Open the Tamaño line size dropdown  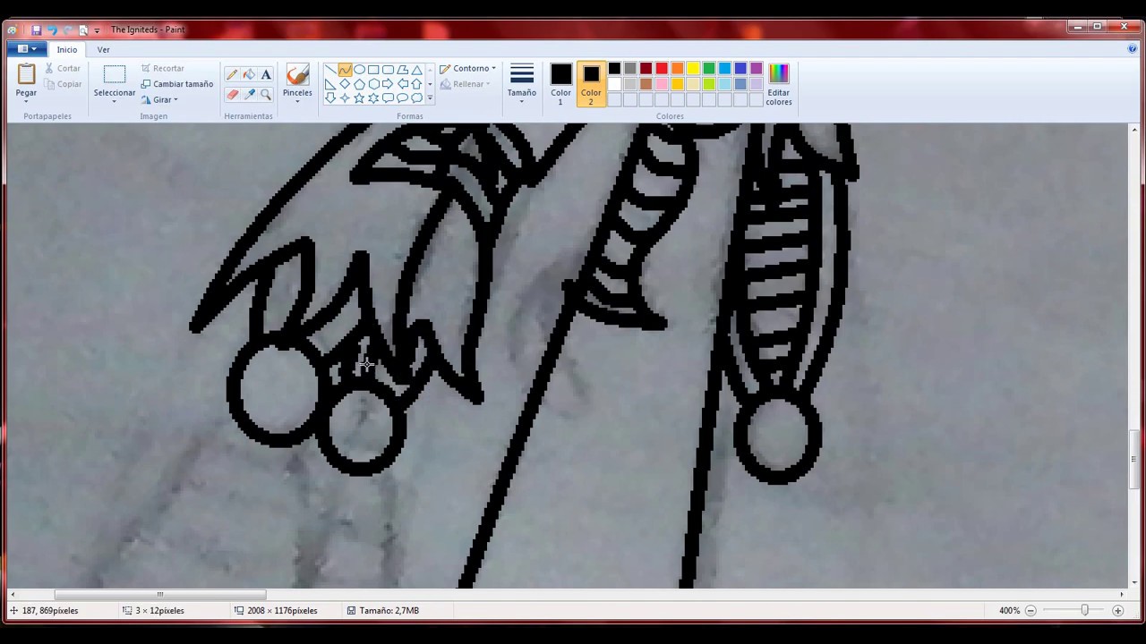(x=521, y=82)
